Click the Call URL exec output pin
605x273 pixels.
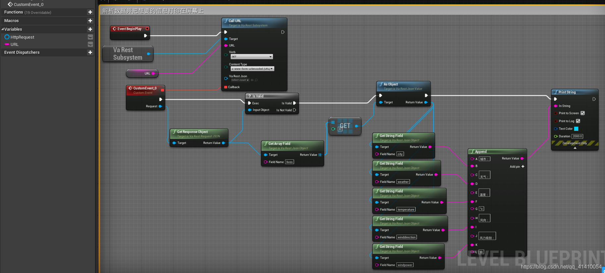click(x=283, y=32)
